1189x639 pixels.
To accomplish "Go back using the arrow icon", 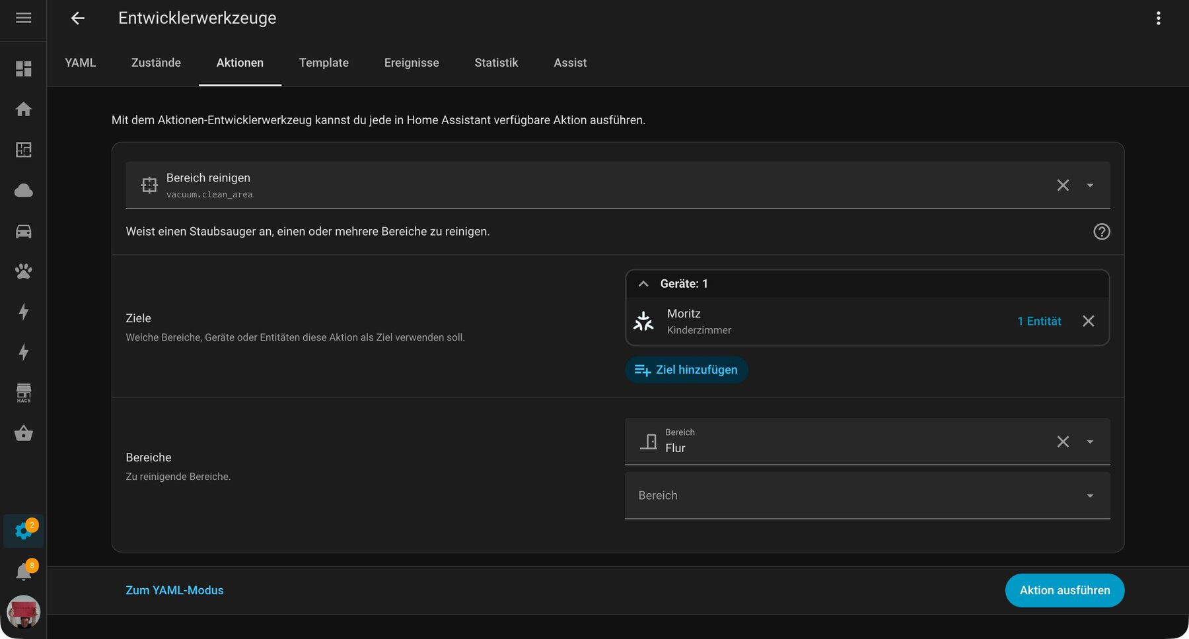I will 78,18.
